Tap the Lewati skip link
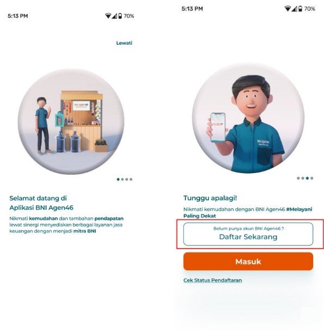 coord(124,43)
